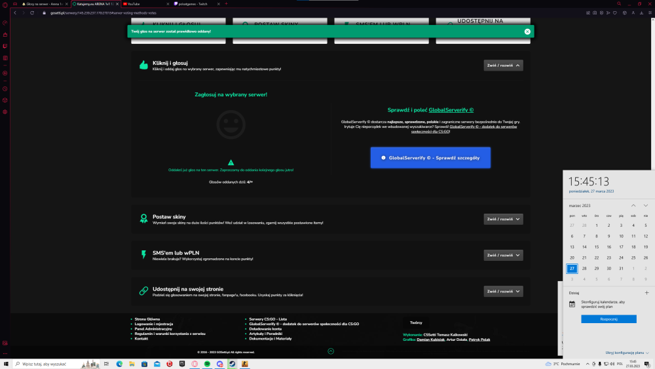
Task: Close the YouTube tab
Action: coord(168,4)
